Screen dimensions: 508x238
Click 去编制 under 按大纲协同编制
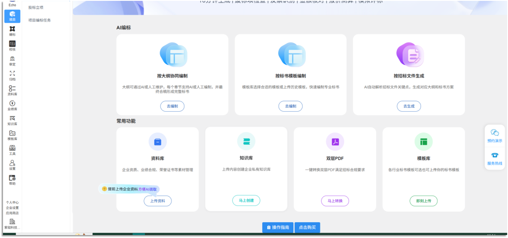(172, 106)
